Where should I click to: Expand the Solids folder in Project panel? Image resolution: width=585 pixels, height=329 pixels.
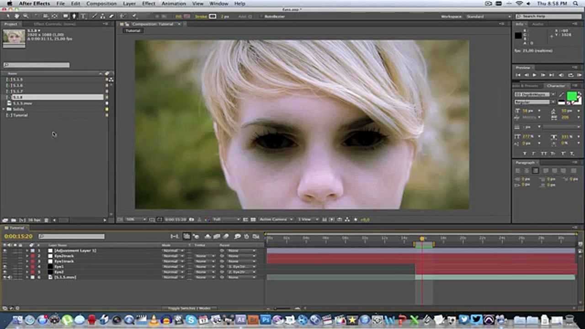coord(4,109)
